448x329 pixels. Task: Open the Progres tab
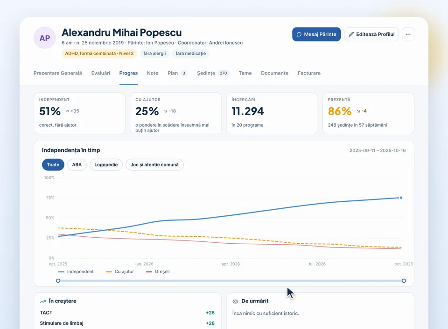tap(129, 73)
